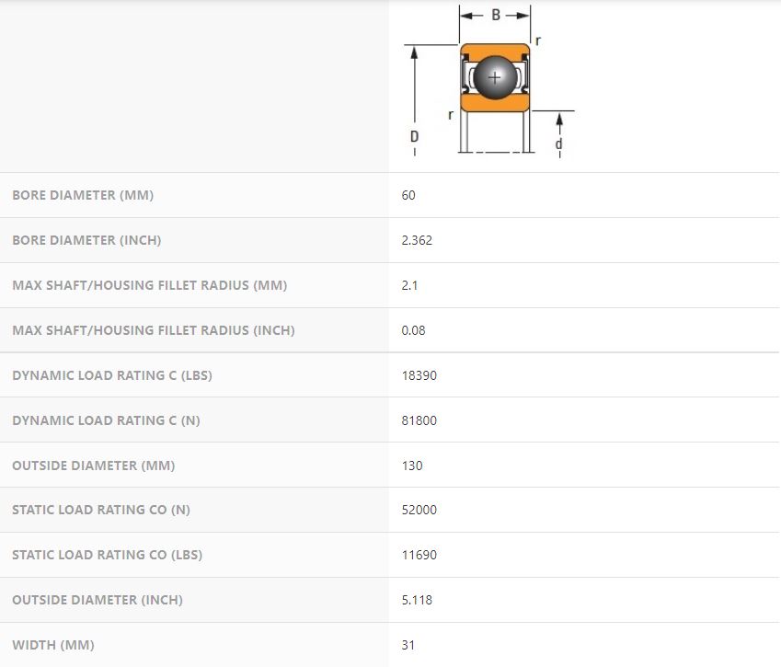This screenshot has height=667, width=781.
Task: Select the outside diameter value 130
Action: [x=412, y=466]
